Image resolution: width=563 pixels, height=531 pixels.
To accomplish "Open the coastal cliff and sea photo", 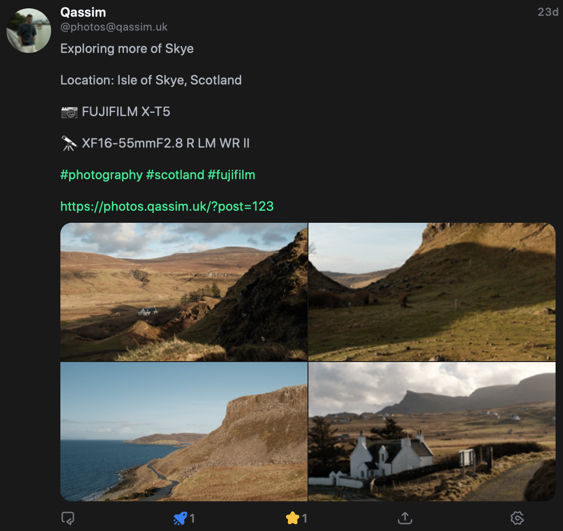I will [184, 432].
